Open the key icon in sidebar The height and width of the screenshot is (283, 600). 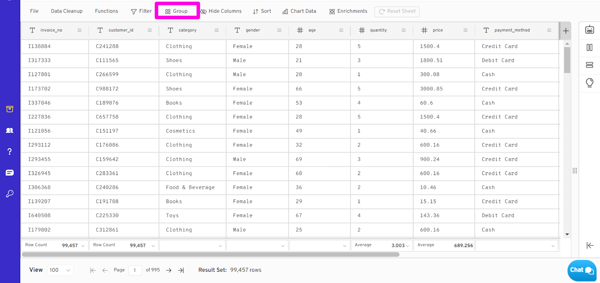point(10,193)
